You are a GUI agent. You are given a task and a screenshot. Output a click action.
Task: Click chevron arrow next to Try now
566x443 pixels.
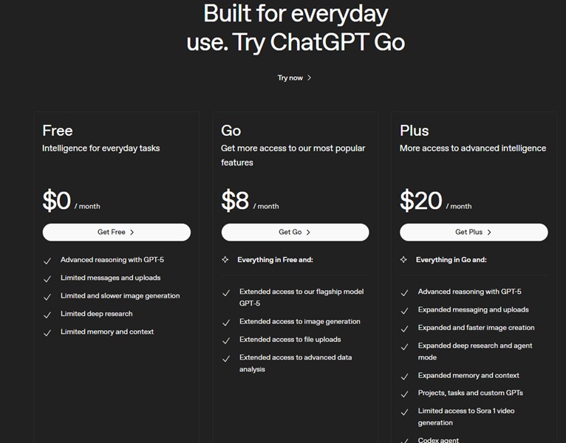(310, 78)
